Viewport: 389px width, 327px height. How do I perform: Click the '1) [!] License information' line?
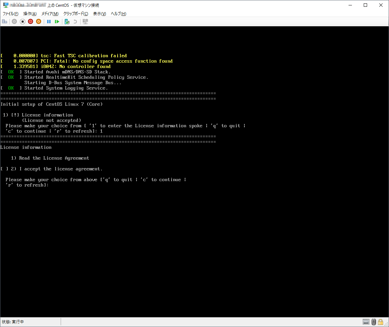pos(38,115)
